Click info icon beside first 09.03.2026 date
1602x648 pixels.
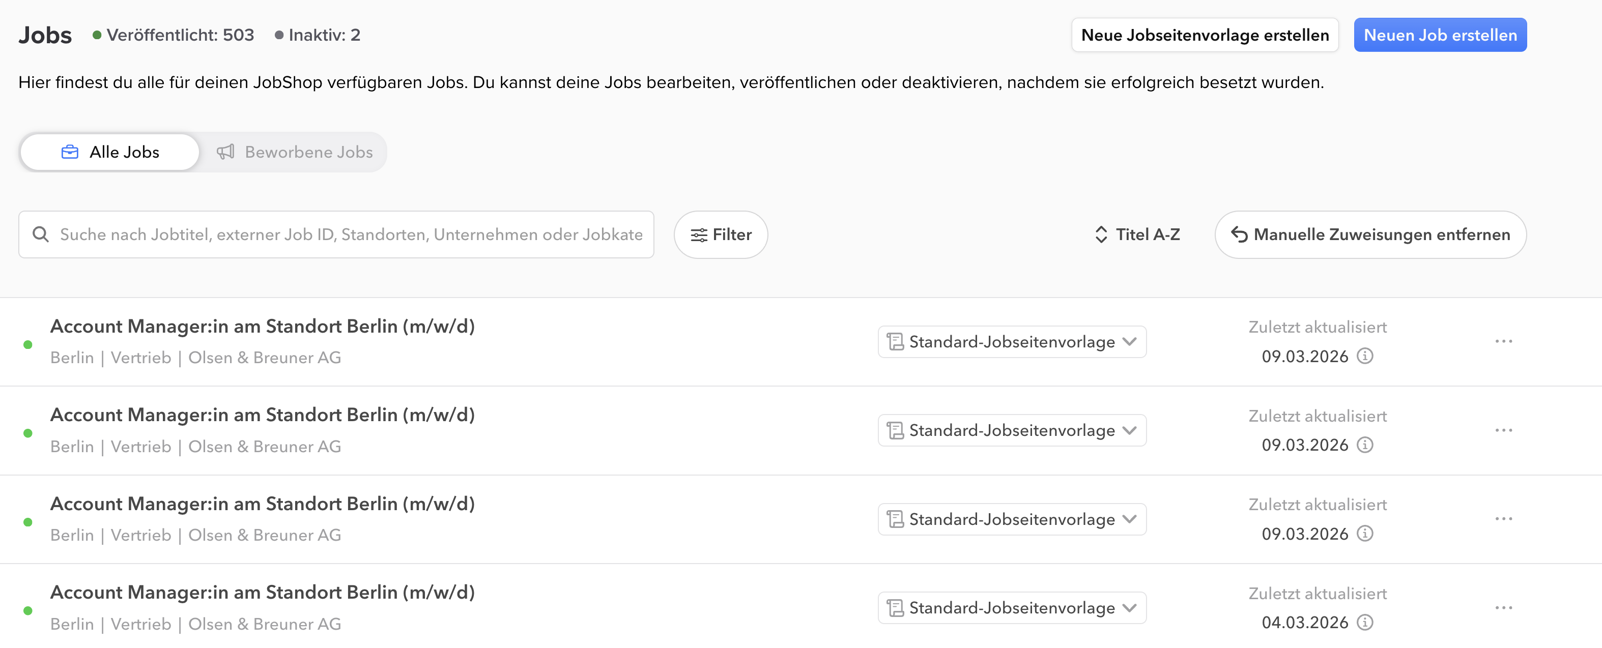[1364, 356]
